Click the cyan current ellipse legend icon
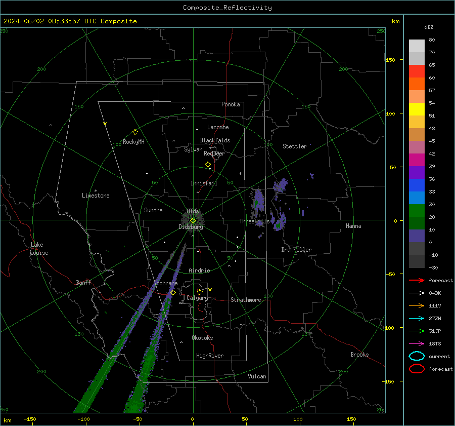 coord(417,356)
